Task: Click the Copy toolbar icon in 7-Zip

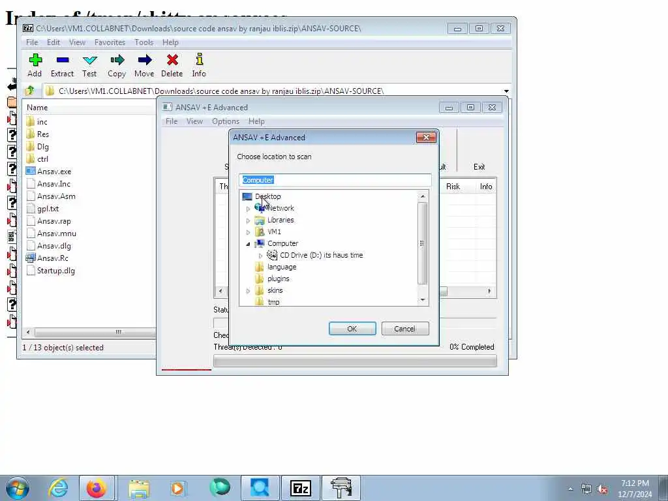Action: coord(117,59)
